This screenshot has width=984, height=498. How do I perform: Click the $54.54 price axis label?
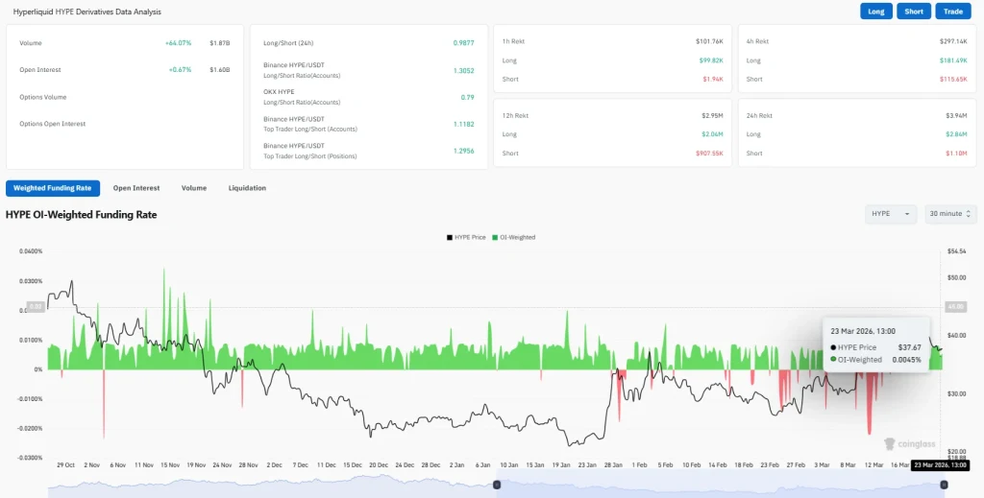(x=957, y=251)
